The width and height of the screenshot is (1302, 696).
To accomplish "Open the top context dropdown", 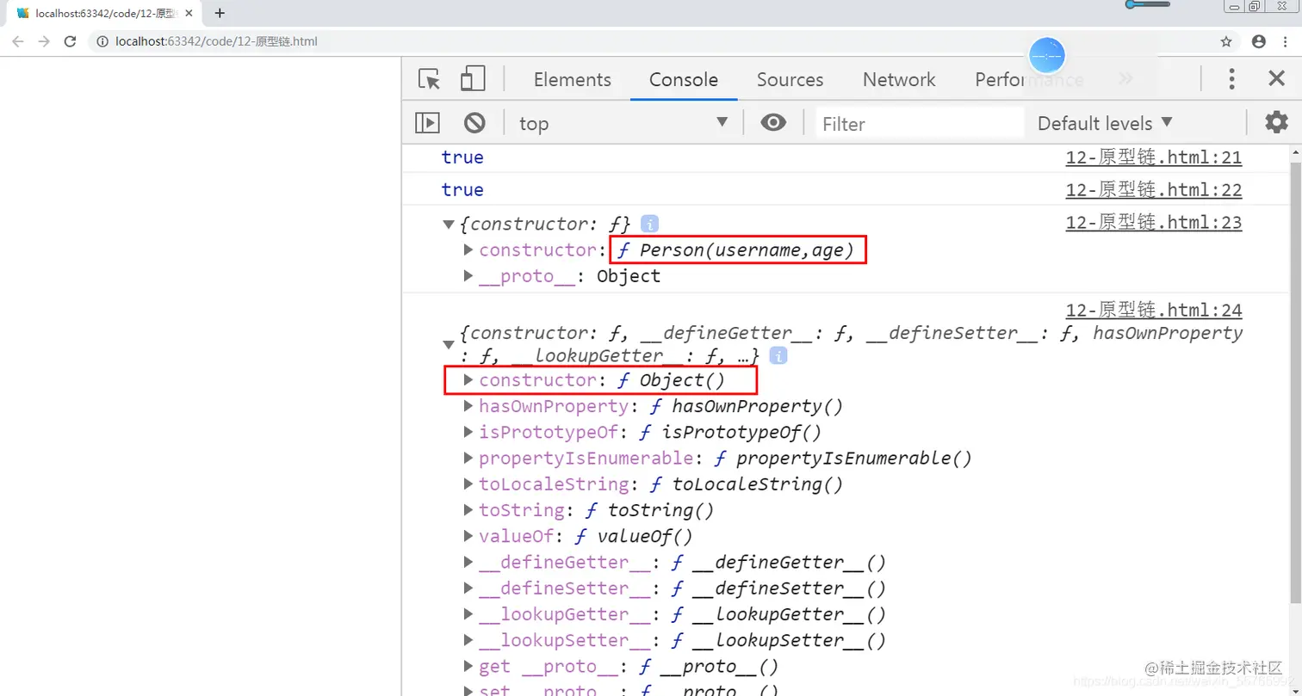I will point(623,123).
